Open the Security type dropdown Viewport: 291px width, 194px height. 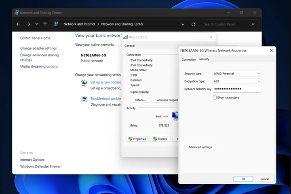point(237,74)
